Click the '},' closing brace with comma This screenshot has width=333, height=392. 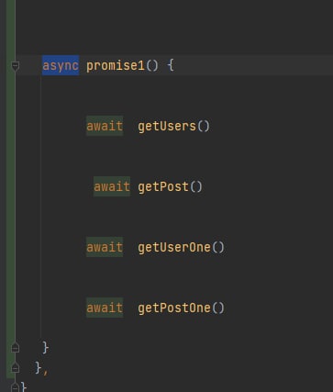coord(41,368)
